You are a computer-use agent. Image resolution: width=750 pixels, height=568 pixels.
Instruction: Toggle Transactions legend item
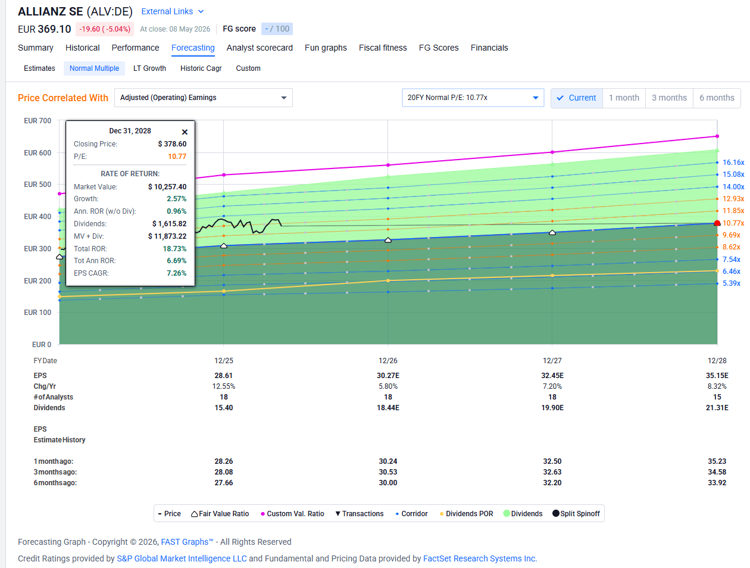tap(360, 514)
